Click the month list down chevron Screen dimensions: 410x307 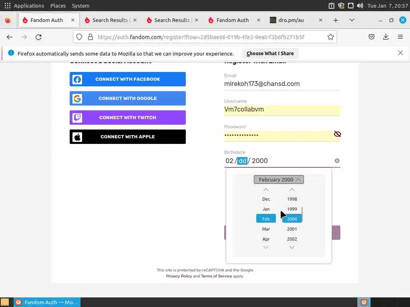266,247
